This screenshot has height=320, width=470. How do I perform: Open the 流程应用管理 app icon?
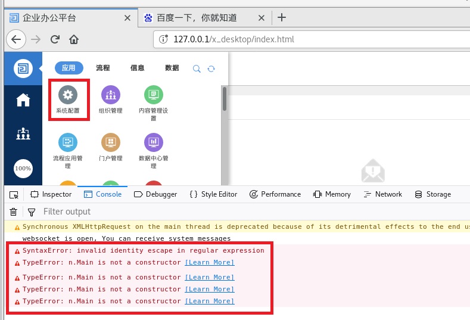click(x=68, y=142)
